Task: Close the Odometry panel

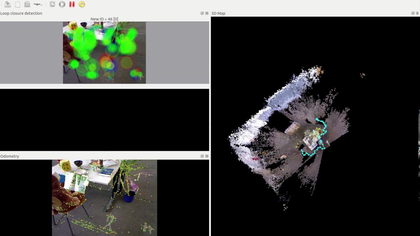Action: point(207,156)
